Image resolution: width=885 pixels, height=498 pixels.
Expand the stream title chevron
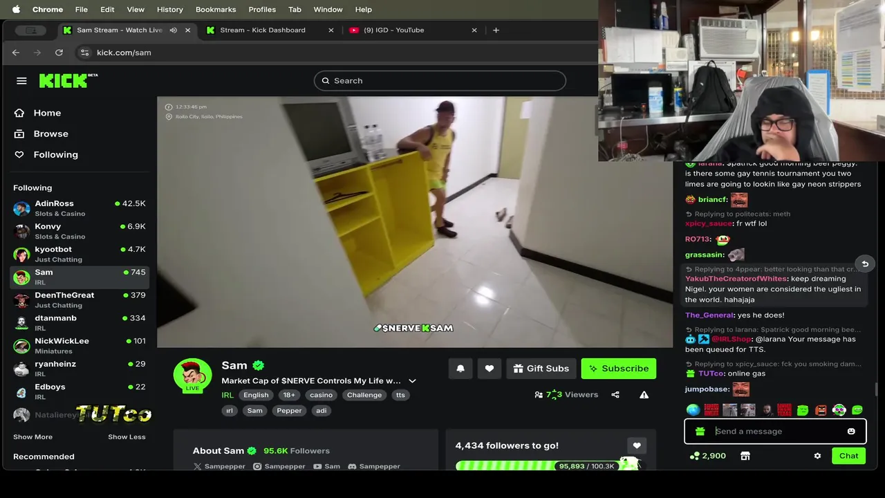pyautogui.click(x=412, y=381)
